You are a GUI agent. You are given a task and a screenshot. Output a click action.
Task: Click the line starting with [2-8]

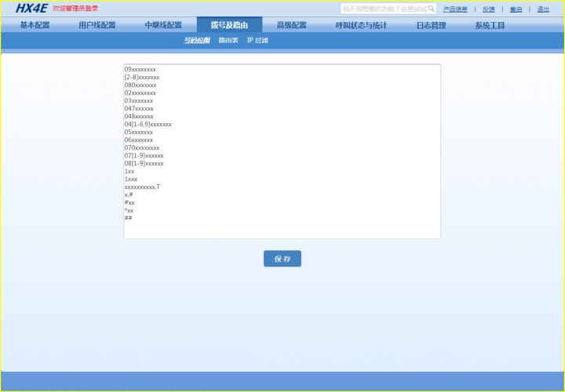142,78
